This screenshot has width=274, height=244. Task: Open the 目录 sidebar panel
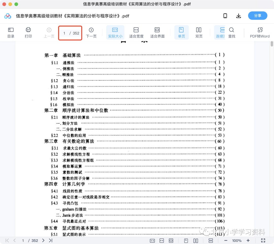11,33
